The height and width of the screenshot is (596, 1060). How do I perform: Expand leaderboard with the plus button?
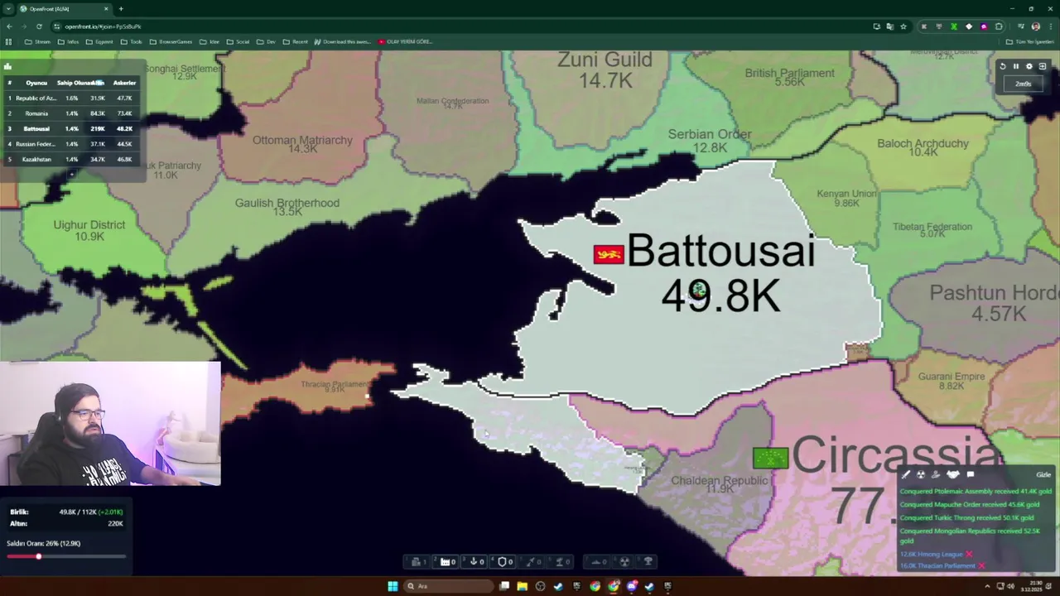(x=71, y=173)
